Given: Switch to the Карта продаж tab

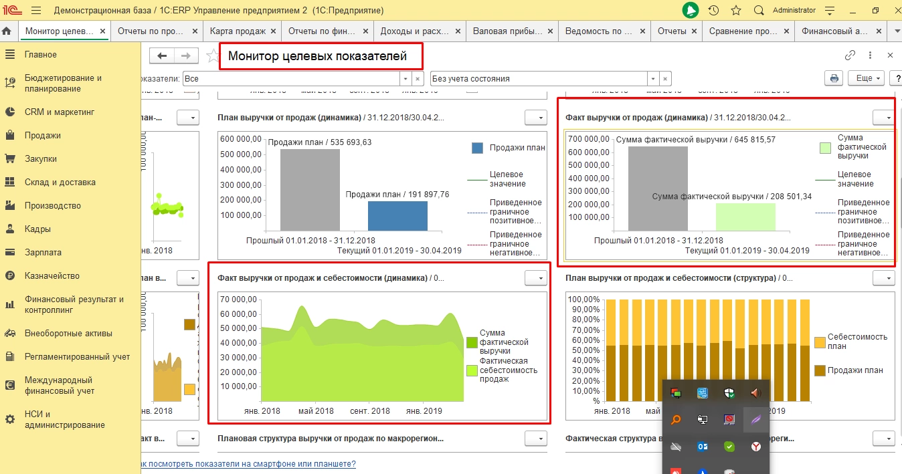Looking at the screenshot, I should tap(238, 31).
